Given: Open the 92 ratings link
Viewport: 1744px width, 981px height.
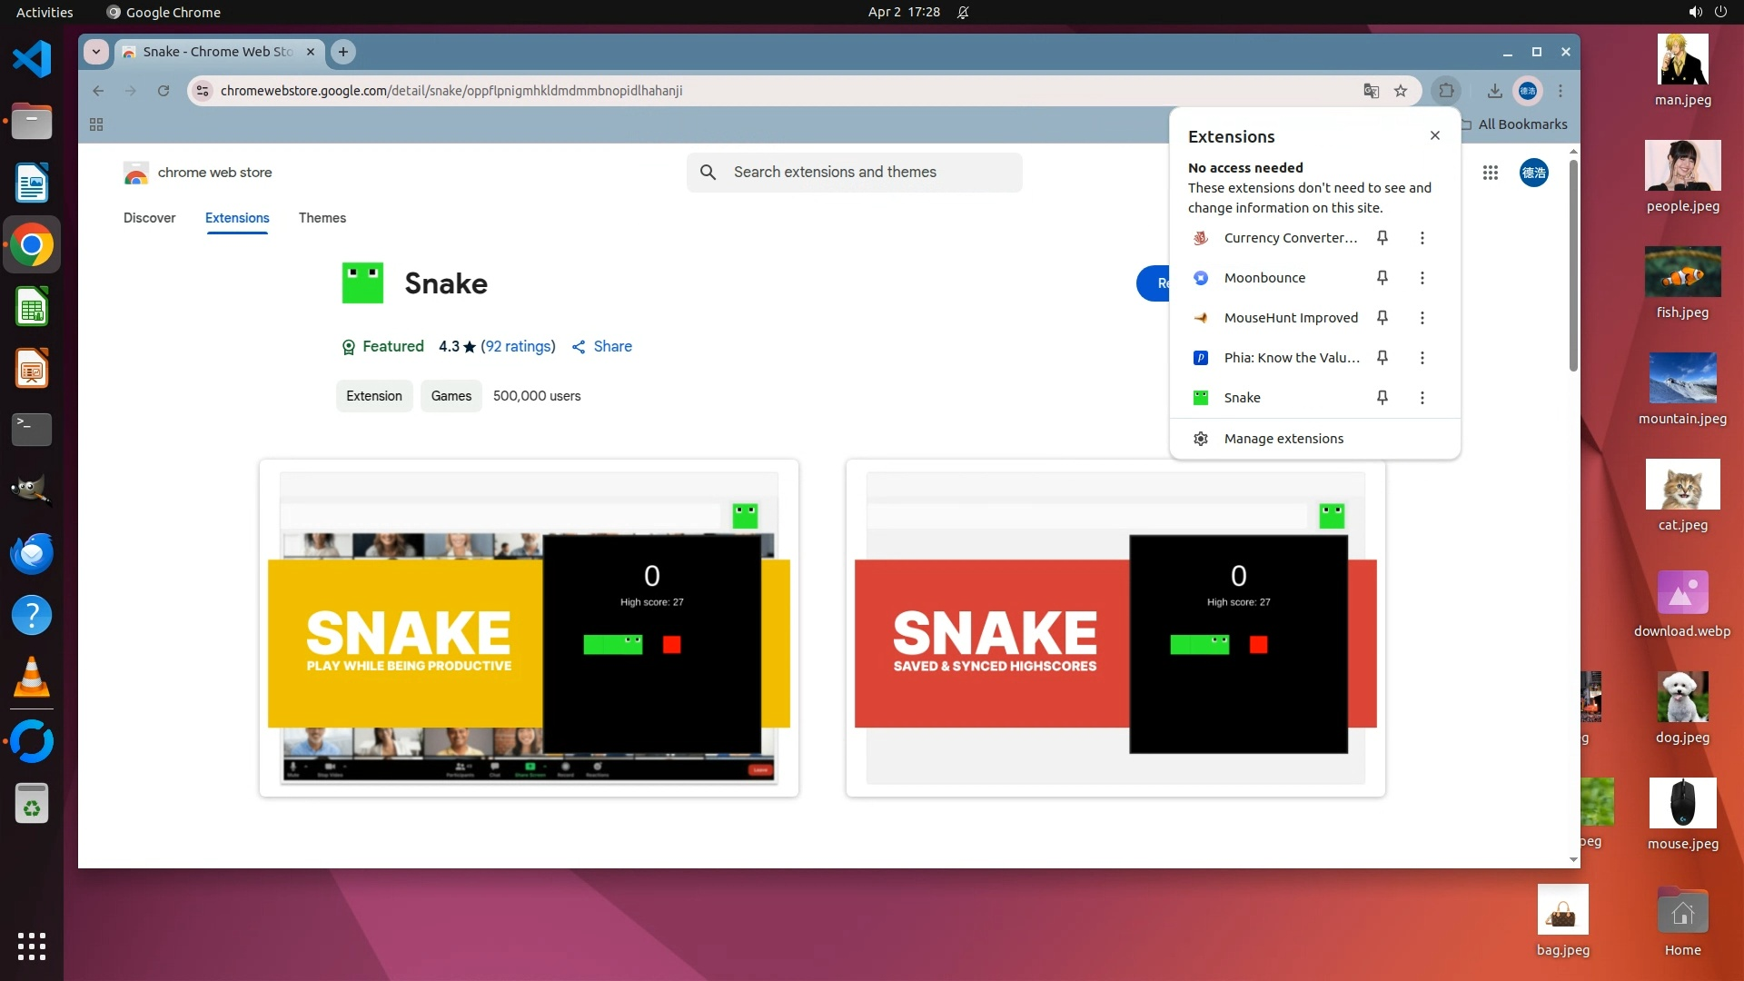Looking at the screenshot, I should tap(518, 346).
